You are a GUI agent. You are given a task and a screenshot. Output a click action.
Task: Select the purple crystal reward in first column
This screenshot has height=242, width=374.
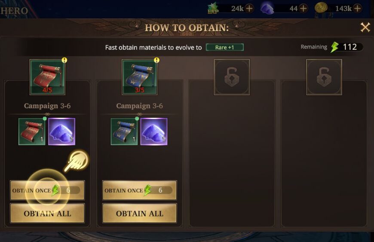coord(61,132)
